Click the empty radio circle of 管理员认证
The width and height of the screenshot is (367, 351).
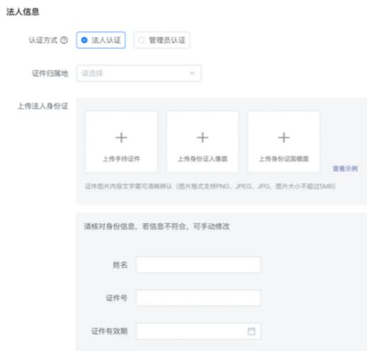(x=141, y=40)
